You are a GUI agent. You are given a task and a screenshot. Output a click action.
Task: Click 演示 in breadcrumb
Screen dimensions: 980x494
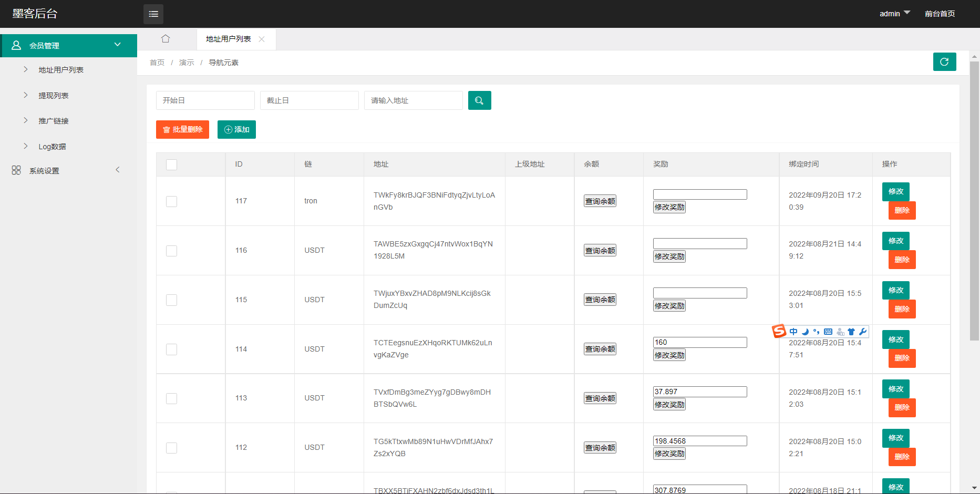coord(187,63)
